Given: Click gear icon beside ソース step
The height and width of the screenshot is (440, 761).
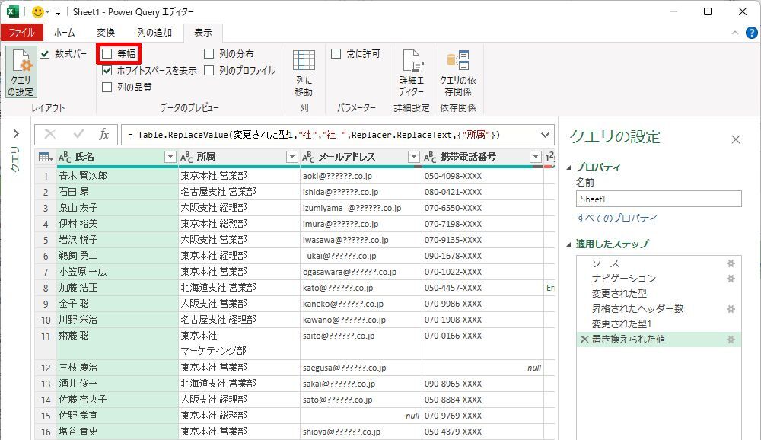Looking at the screenshot, I should [x=731, y=263].
